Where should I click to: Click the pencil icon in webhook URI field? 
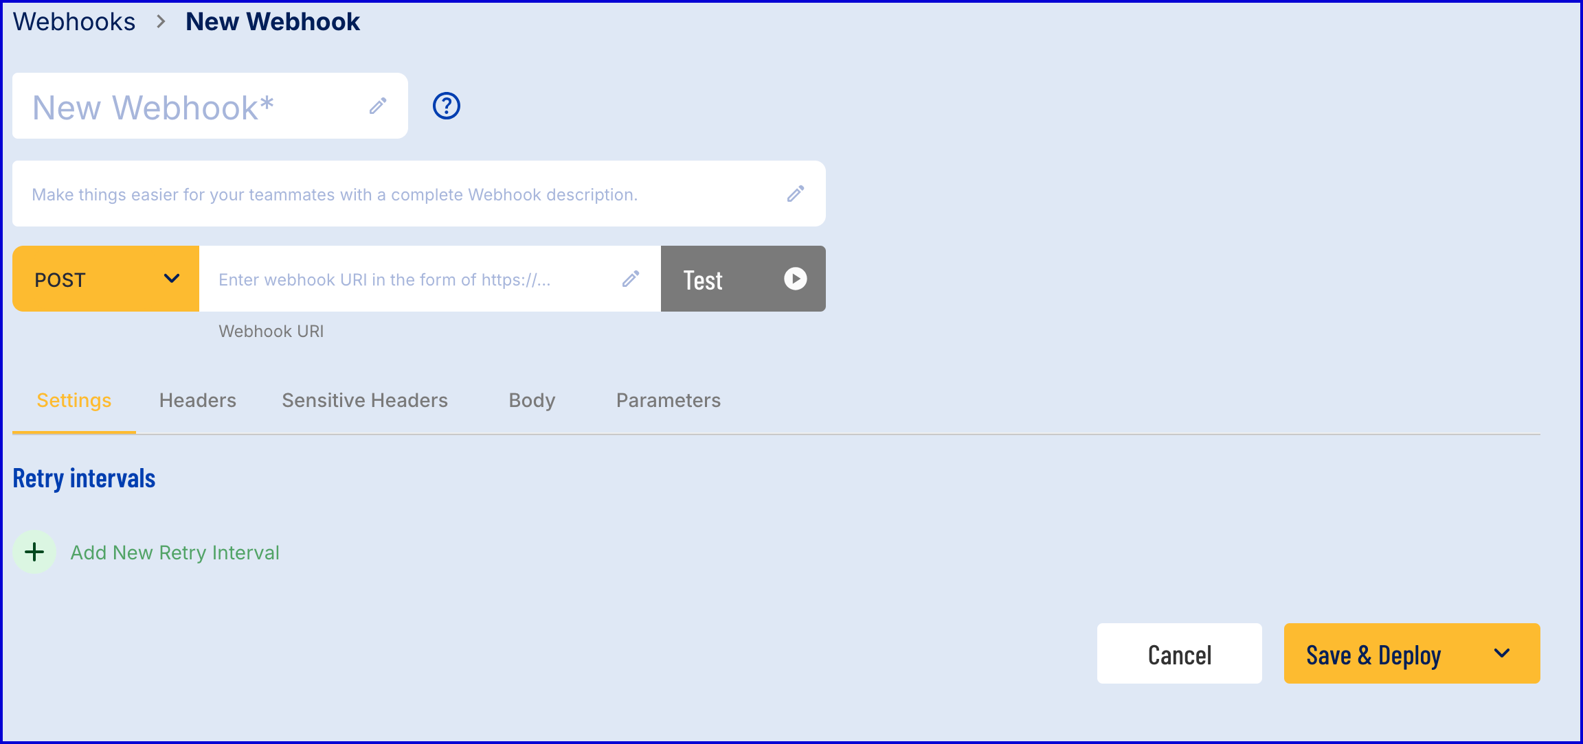(631, 279)
